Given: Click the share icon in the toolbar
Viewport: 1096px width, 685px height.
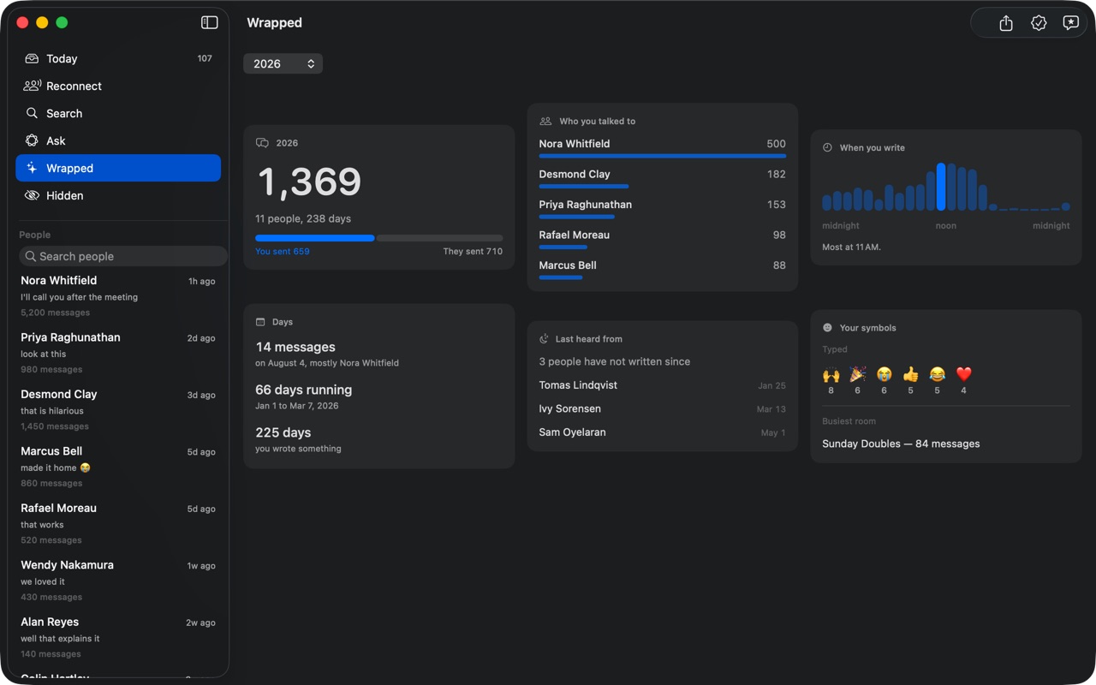Looking at the screenshot, I should pos(1006,23).
